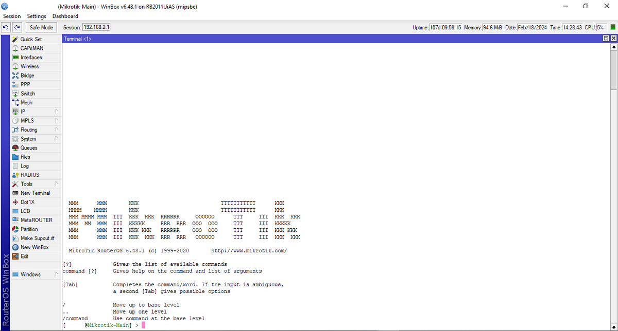Click the Session address field 192.168.2.1
The width and height of the screenshot is (618, 331).
tap(96, 27)
